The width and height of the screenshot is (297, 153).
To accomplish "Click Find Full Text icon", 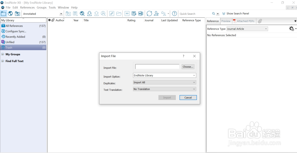I will [x=103, y=14].
